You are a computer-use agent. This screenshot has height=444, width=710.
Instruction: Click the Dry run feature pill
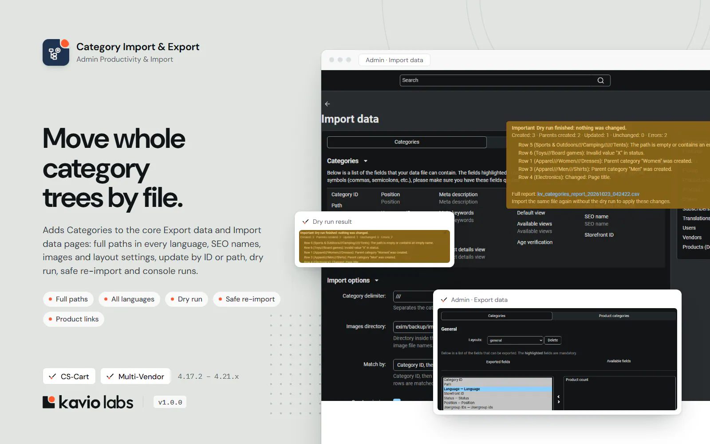pos(187,299)
